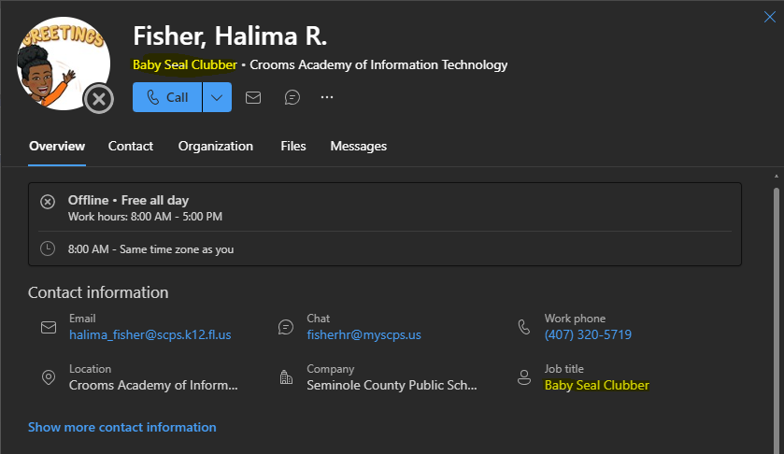784x454 pixels.
Task: Start a chat via speech bubble icon
Action: coord(292,97)
